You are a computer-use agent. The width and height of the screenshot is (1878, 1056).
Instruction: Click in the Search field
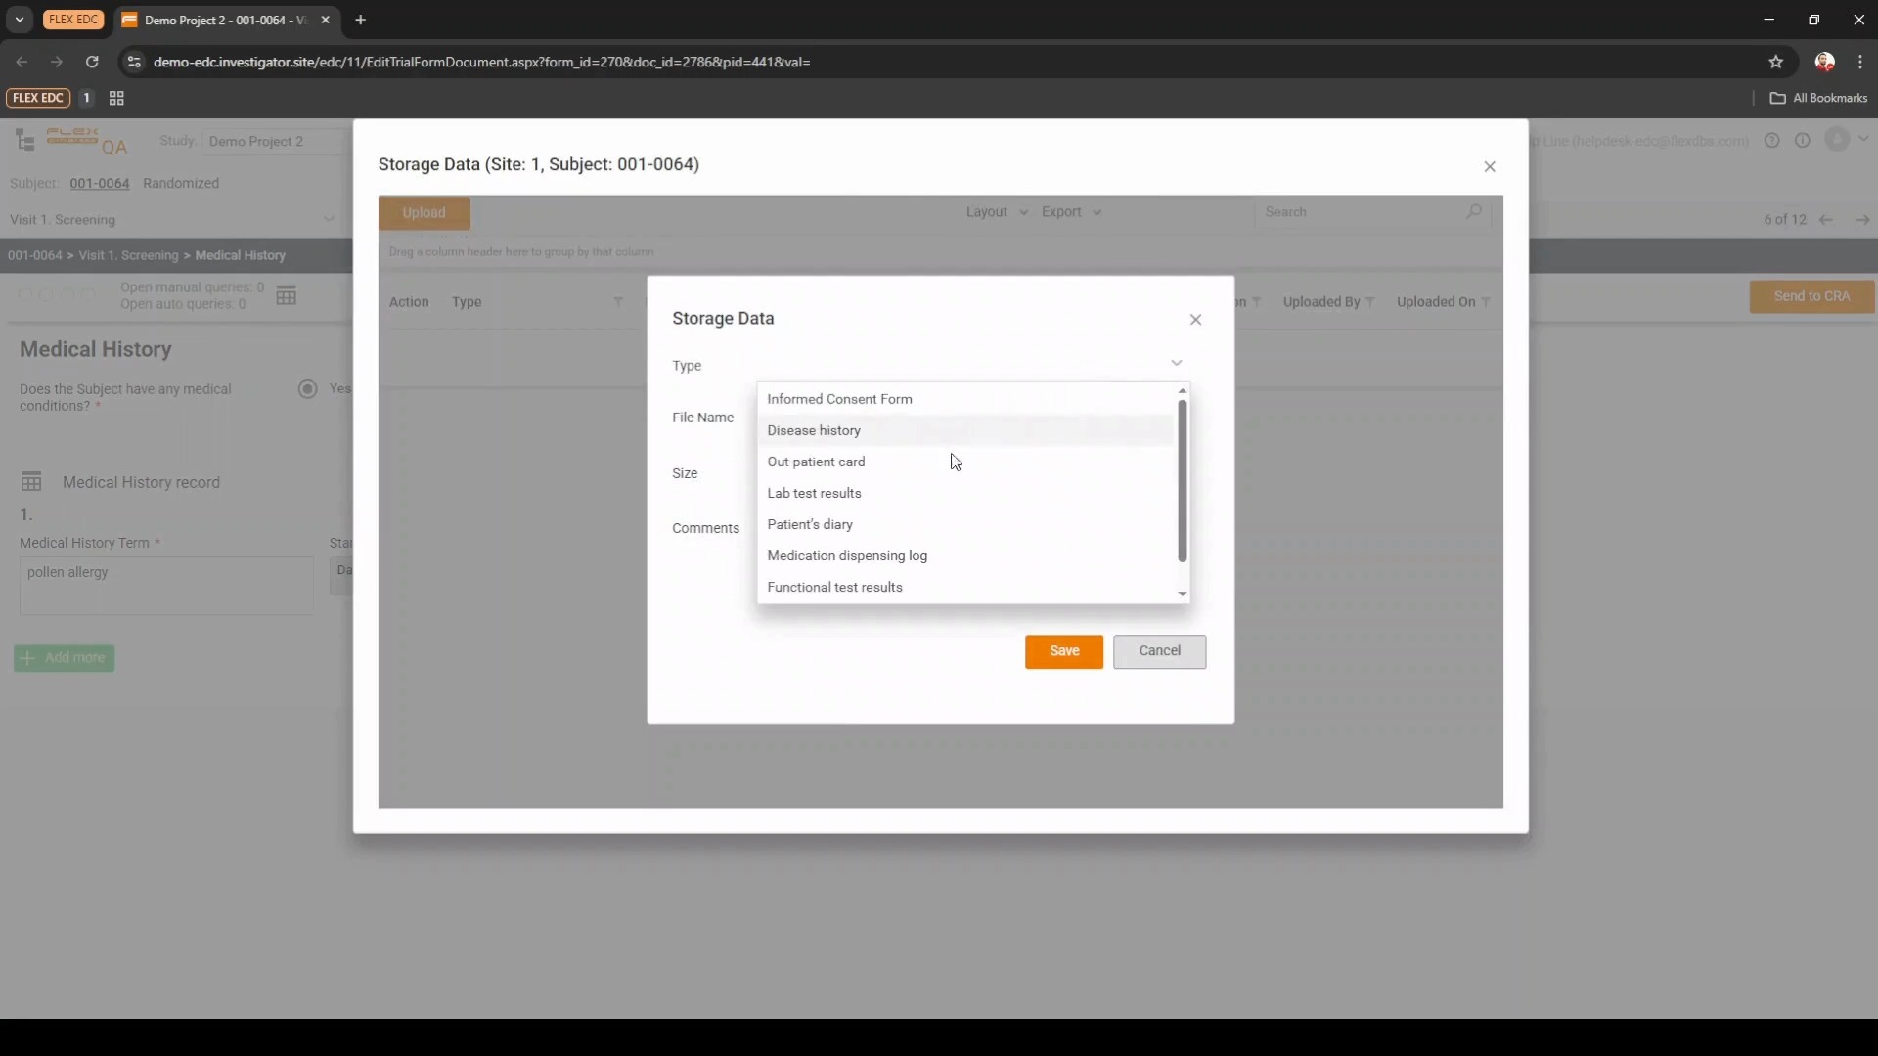pyautogui.click(x=1360, y=212)
